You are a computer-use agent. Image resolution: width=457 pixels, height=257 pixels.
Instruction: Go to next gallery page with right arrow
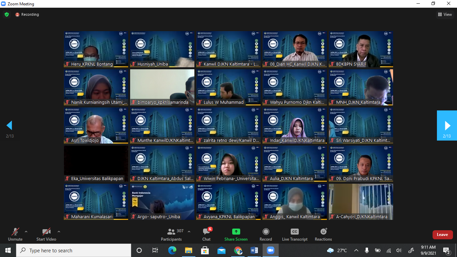click(447, 125)
